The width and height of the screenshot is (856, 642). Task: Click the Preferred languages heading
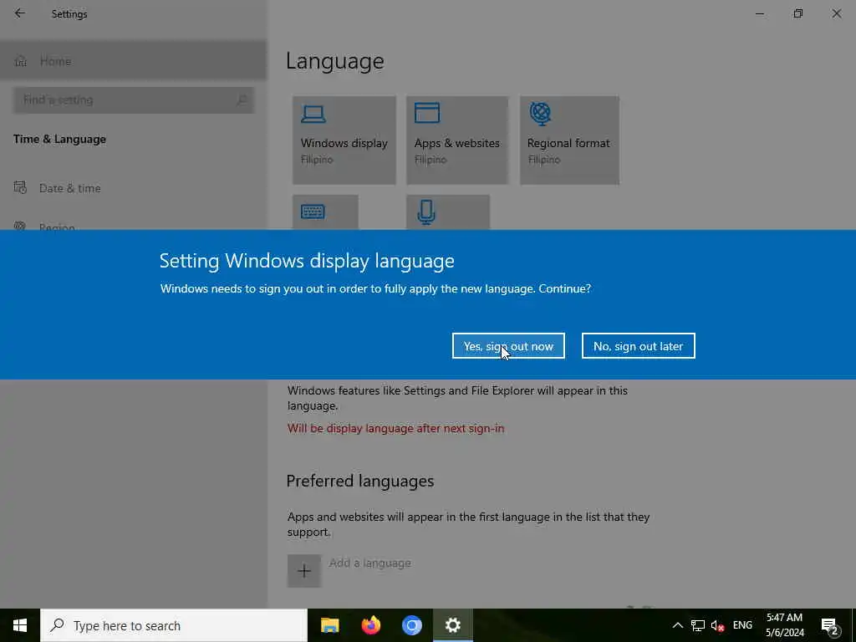pyautogui.click(x=360, y=481)
